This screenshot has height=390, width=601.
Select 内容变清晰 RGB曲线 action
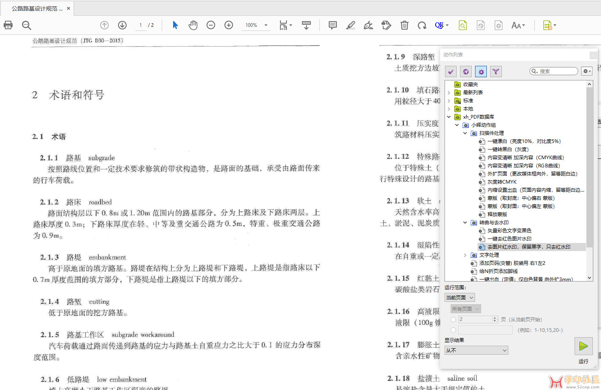coord(523,166)
